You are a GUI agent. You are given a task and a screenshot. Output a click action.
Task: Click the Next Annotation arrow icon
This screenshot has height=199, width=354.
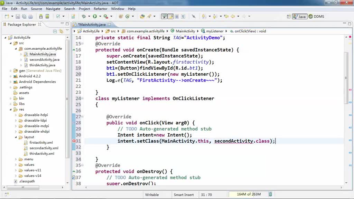pos(204,17)
